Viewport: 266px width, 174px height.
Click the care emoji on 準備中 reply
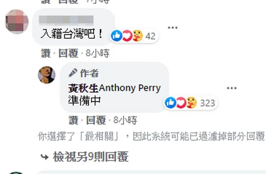coord(192,103)
